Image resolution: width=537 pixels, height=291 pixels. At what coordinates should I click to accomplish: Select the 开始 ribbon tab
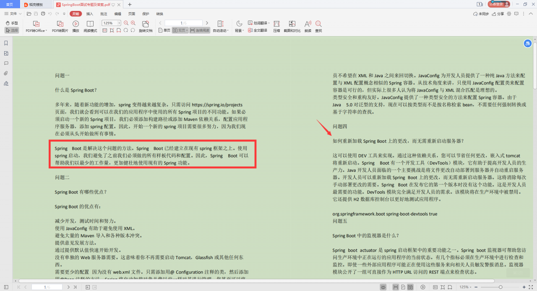coord(76,13)
